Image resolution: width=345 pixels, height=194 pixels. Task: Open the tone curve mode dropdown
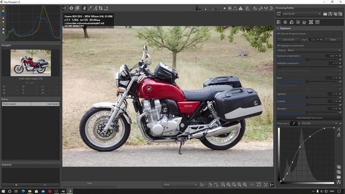pos(319,123)
